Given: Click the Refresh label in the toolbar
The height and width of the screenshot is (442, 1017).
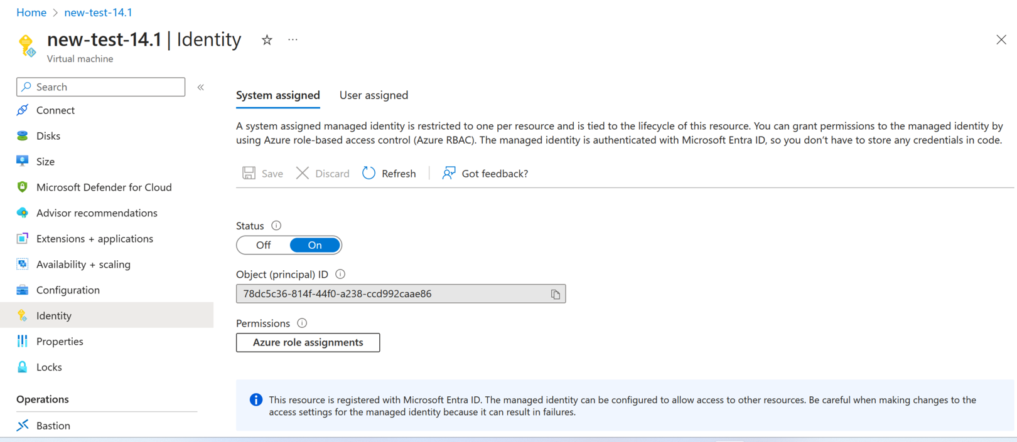Looking at the screenshot, I should click(x=399, y=174).
